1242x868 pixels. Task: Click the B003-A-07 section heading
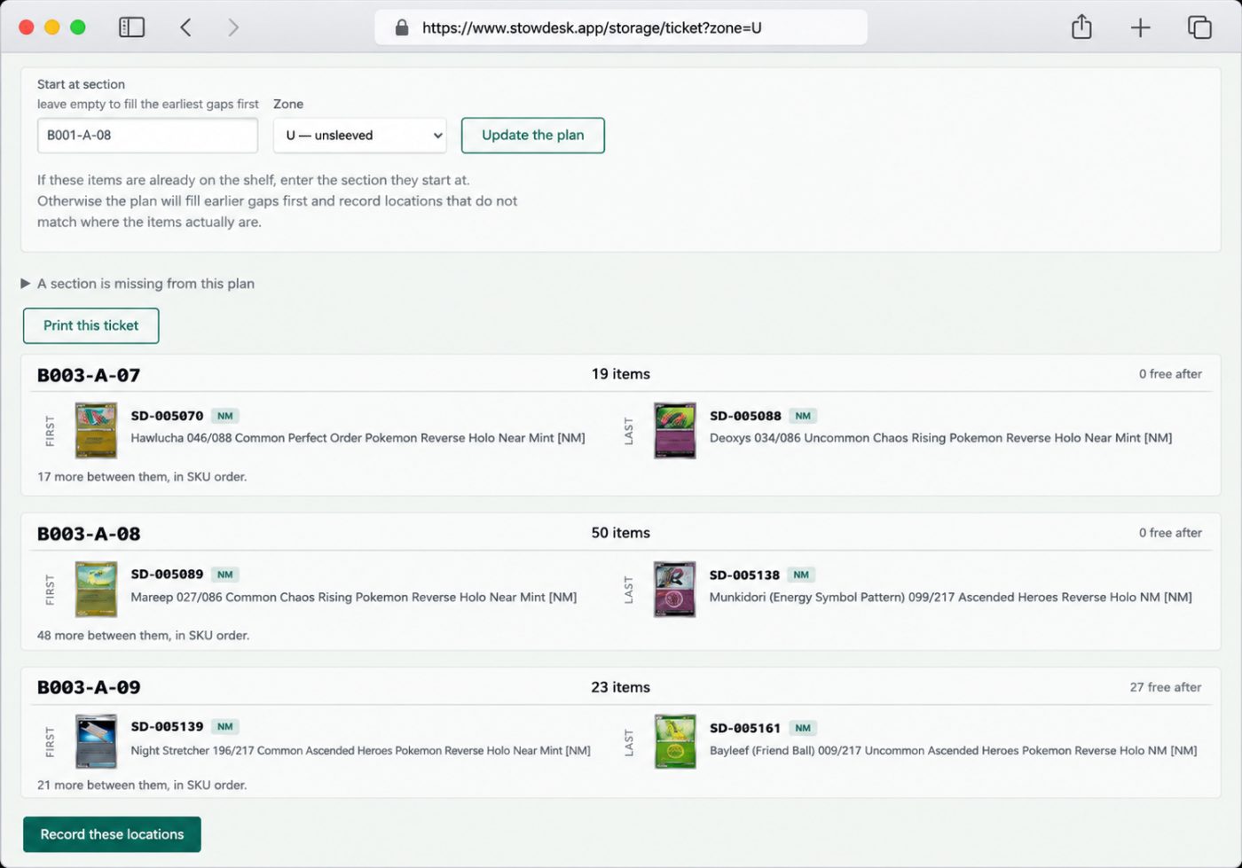[89, 375]
